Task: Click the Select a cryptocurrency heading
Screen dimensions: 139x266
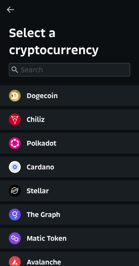Action: tap(54, 41)
